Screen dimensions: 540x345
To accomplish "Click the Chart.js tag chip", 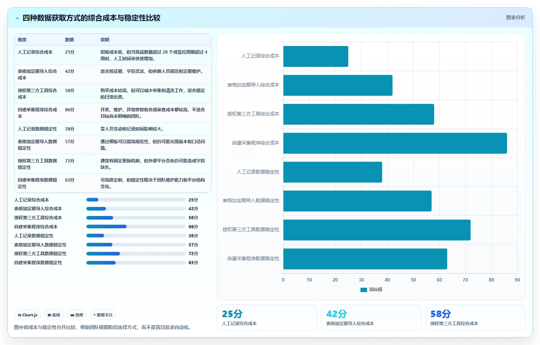I will (x=28, y=315).
